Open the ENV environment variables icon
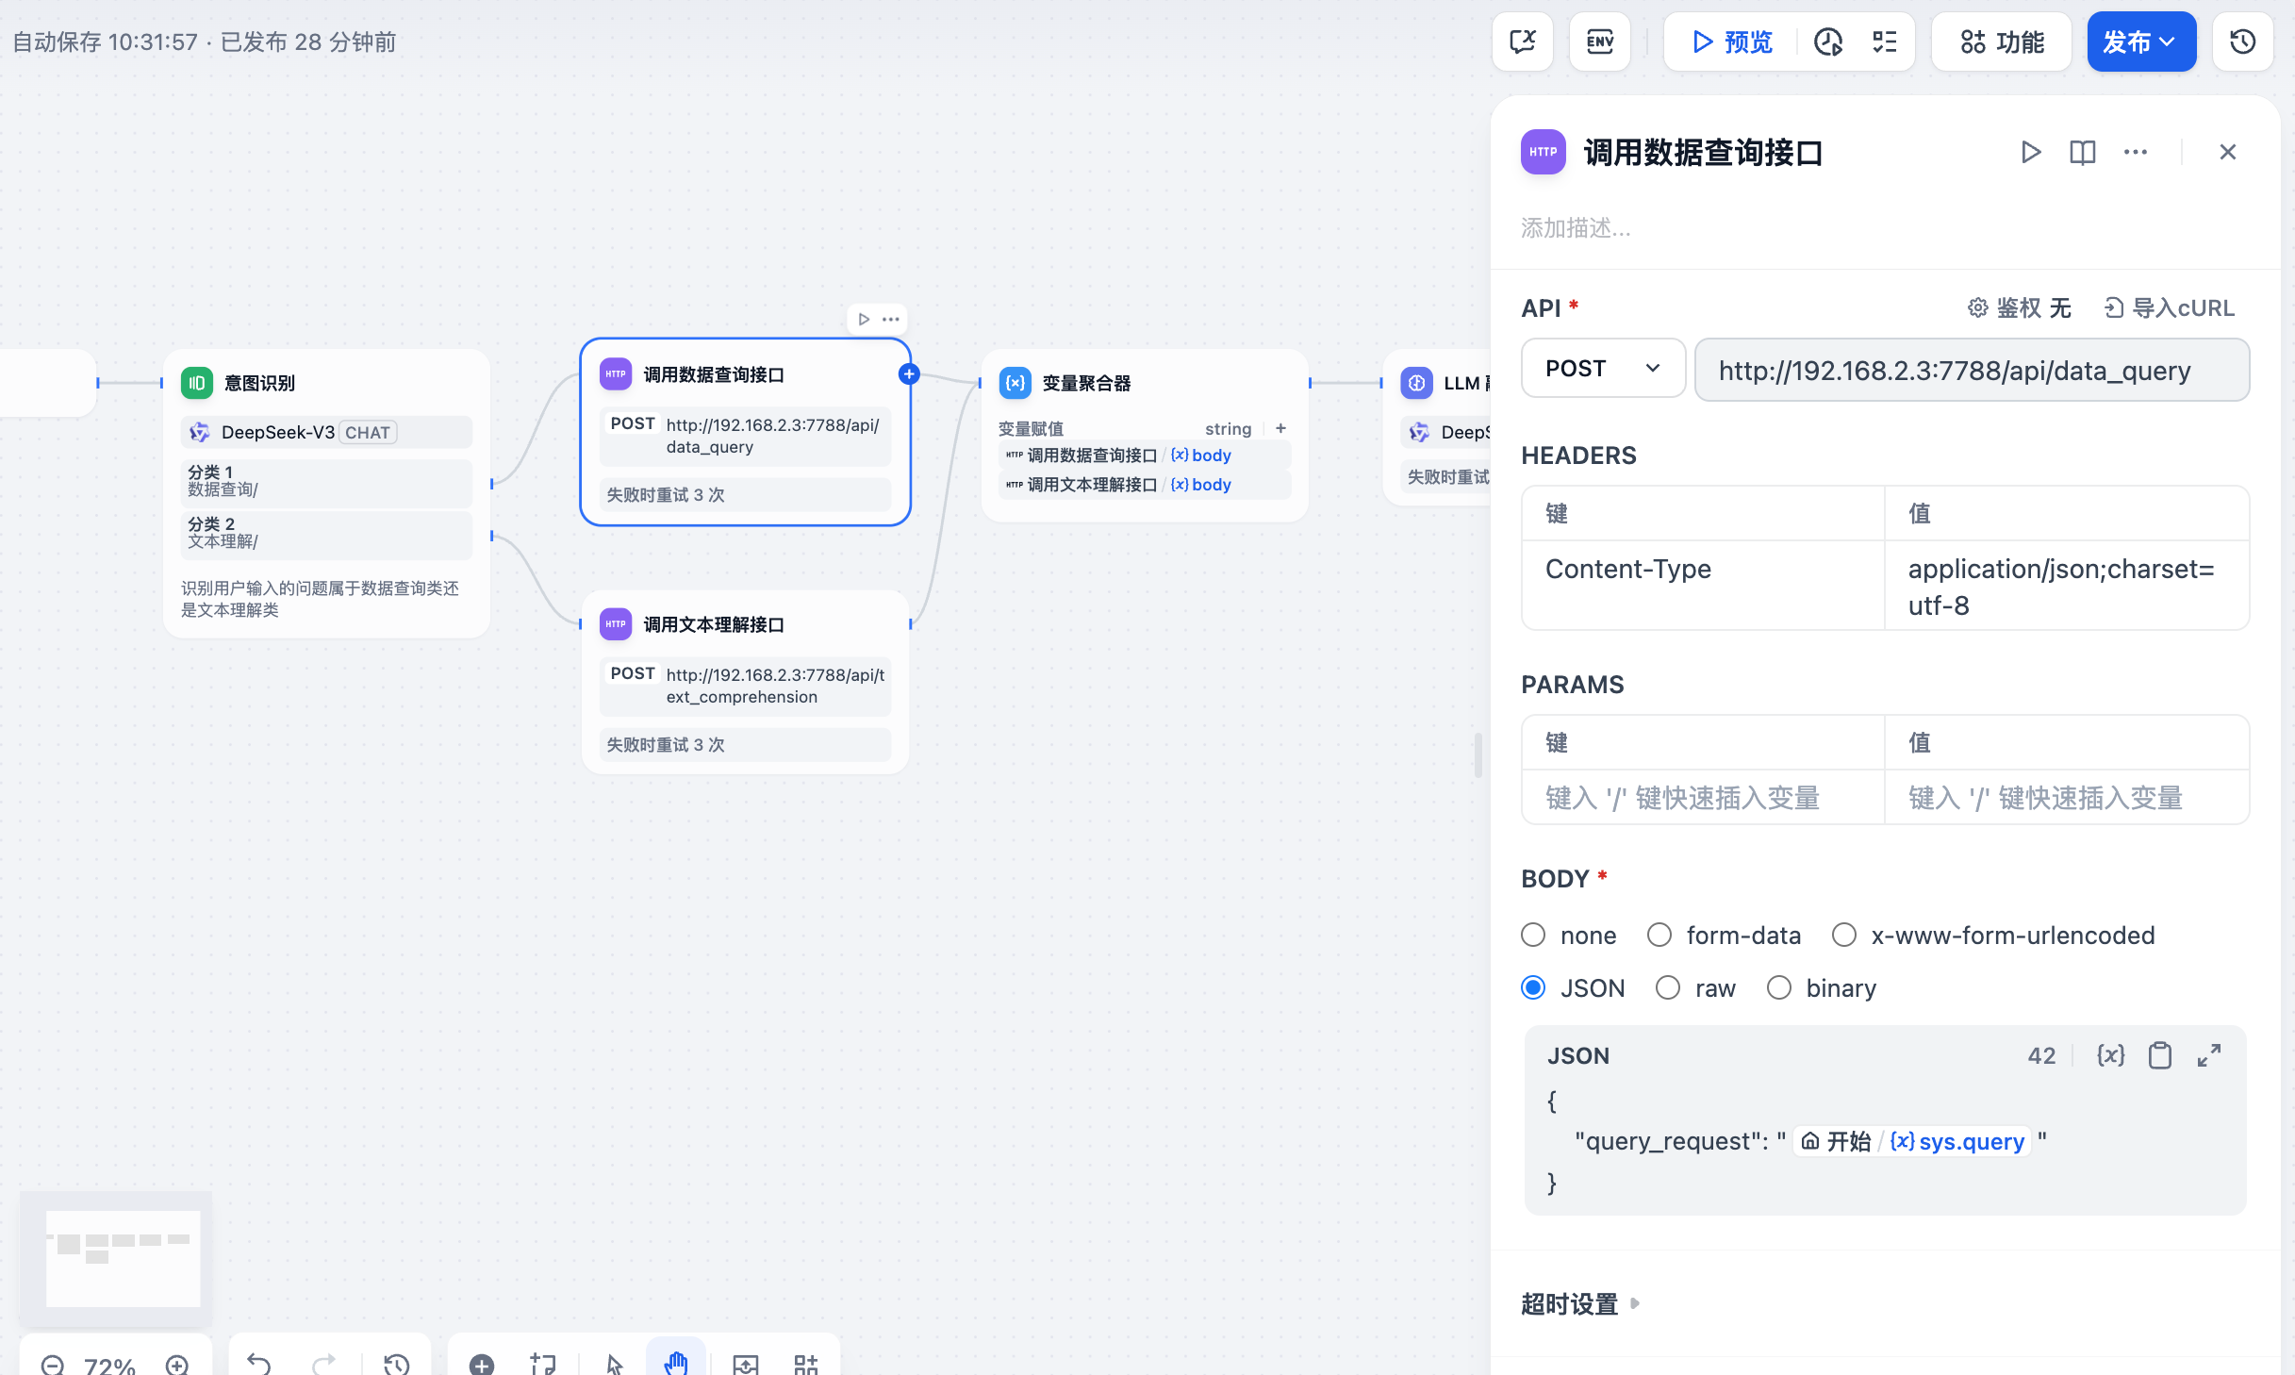This screenshot has height=1375, width=2295. (1600, 42)
